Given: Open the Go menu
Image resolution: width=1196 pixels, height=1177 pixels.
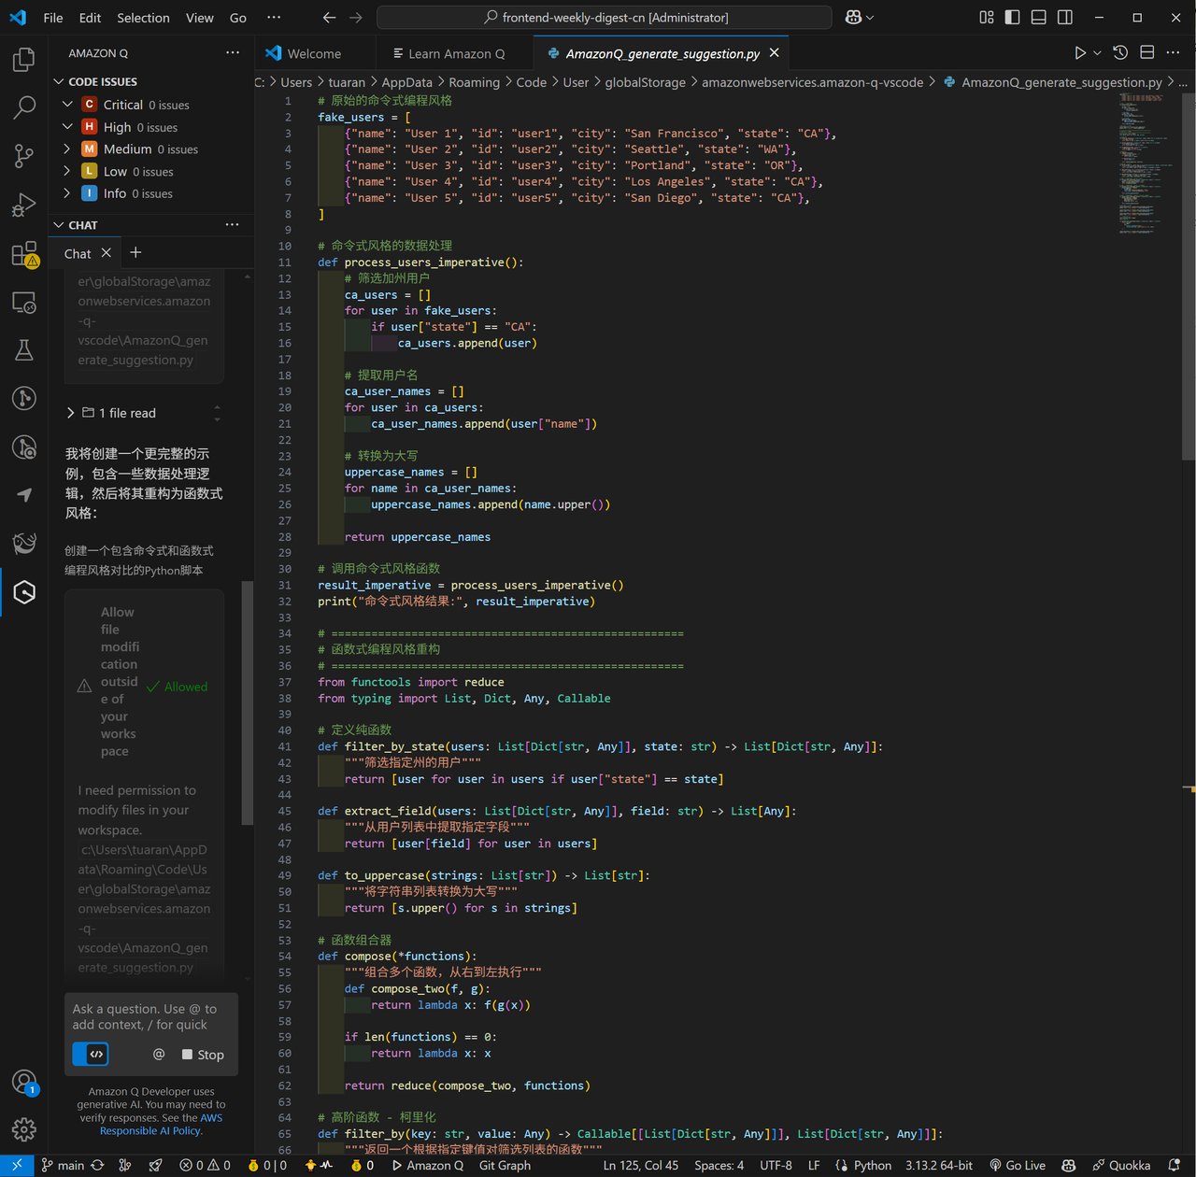Looking at the screenshot, I should [x=238, y=17].
